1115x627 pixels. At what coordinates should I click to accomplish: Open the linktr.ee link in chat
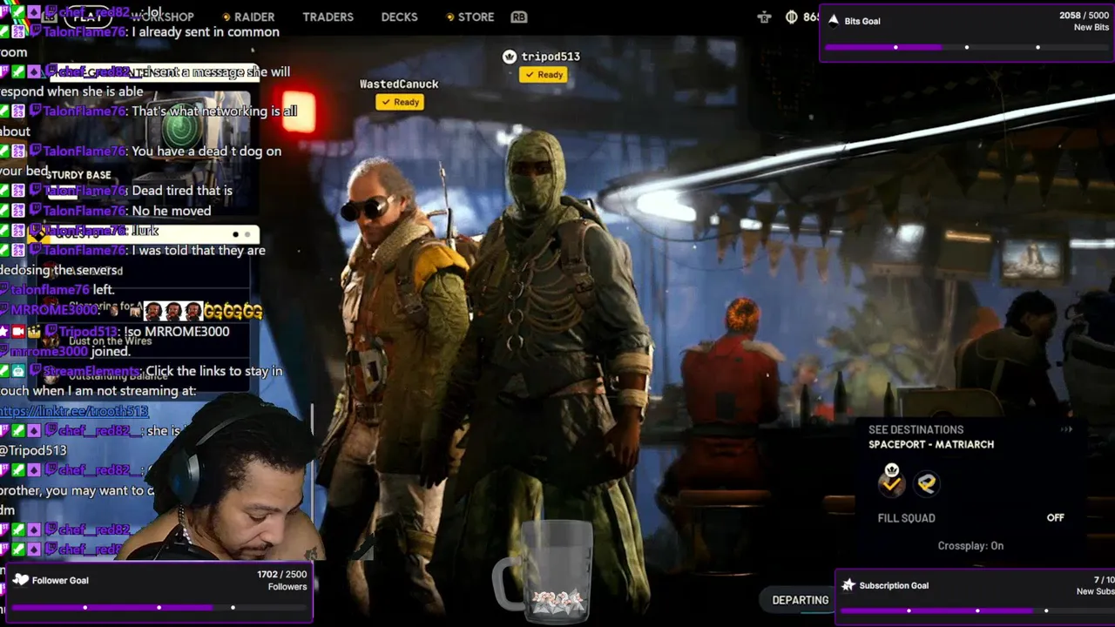(74, 411)
